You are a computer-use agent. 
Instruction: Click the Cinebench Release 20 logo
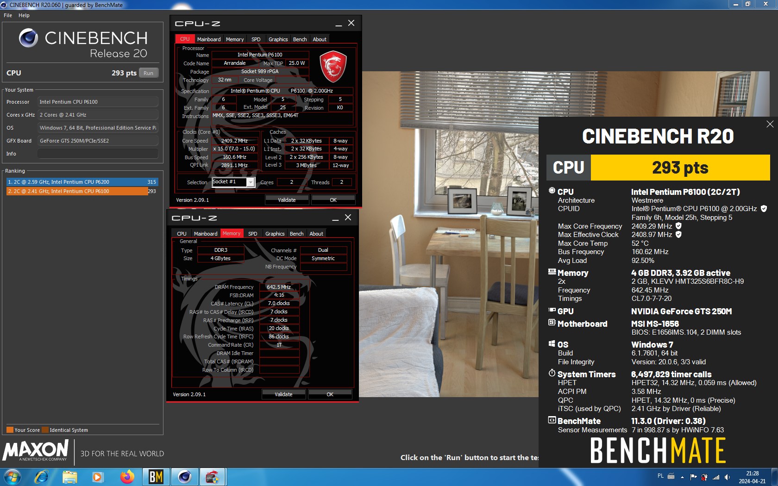click(x=83, y=44)
